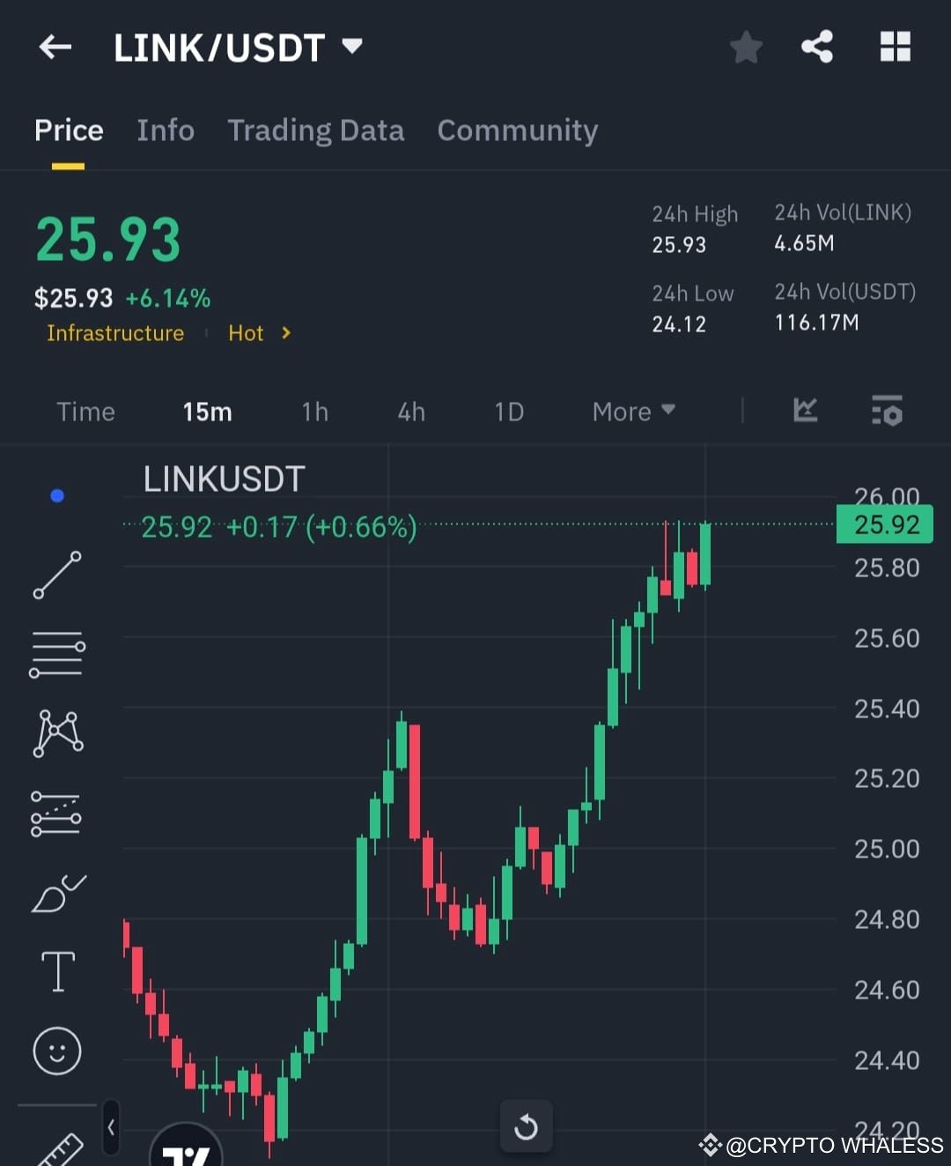Screen dimensions: 951x1166
Task: Open the Hot infrastructure category link
Action: point(246,333)
